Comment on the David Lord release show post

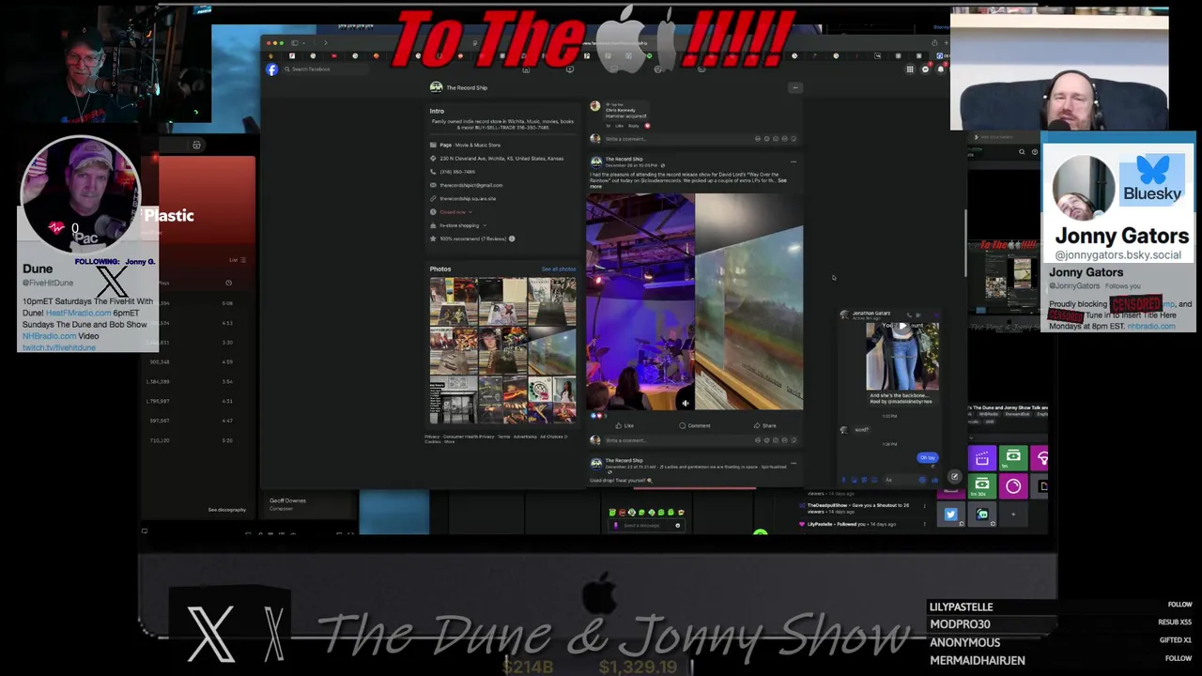[x=695, y=425]
